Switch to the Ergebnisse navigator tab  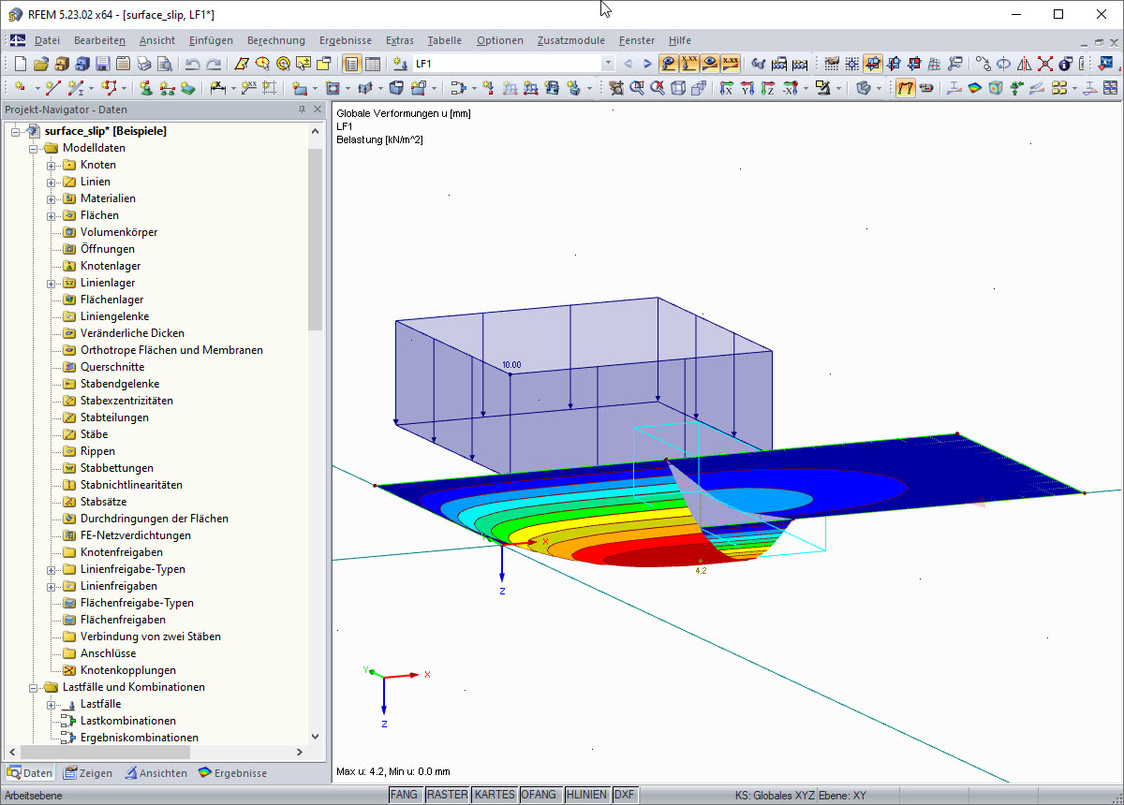(x=232, y=773)
